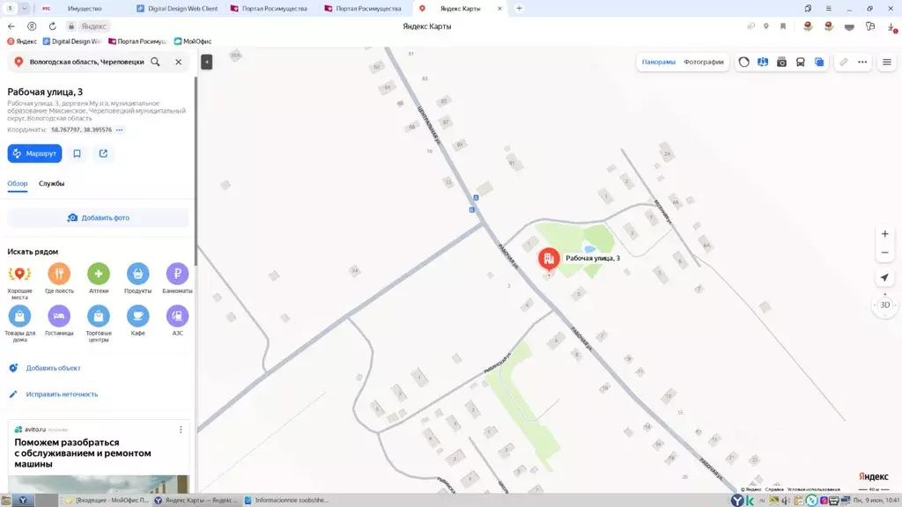Open more map tools ellipsis
Screen dimensions: 902x507
862,62
